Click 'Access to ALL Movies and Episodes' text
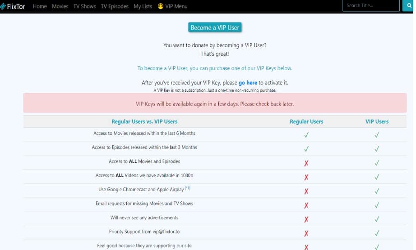 click(144, 161)
